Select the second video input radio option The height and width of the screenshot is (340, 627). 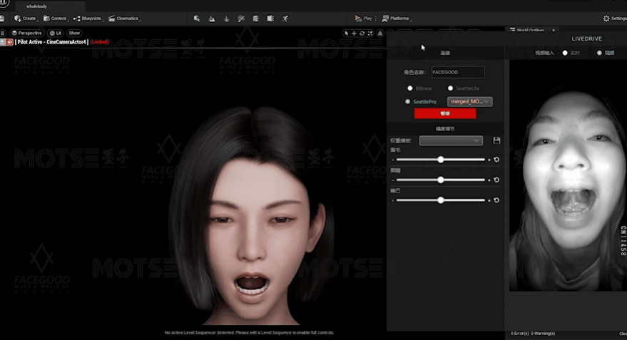599,53
